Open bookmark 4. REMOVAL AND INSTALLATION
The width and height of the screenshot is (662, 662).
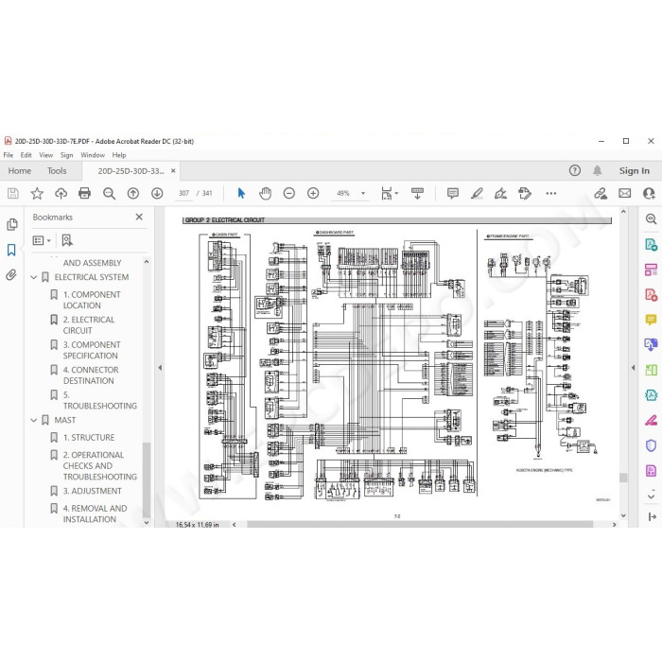point(95,514)
